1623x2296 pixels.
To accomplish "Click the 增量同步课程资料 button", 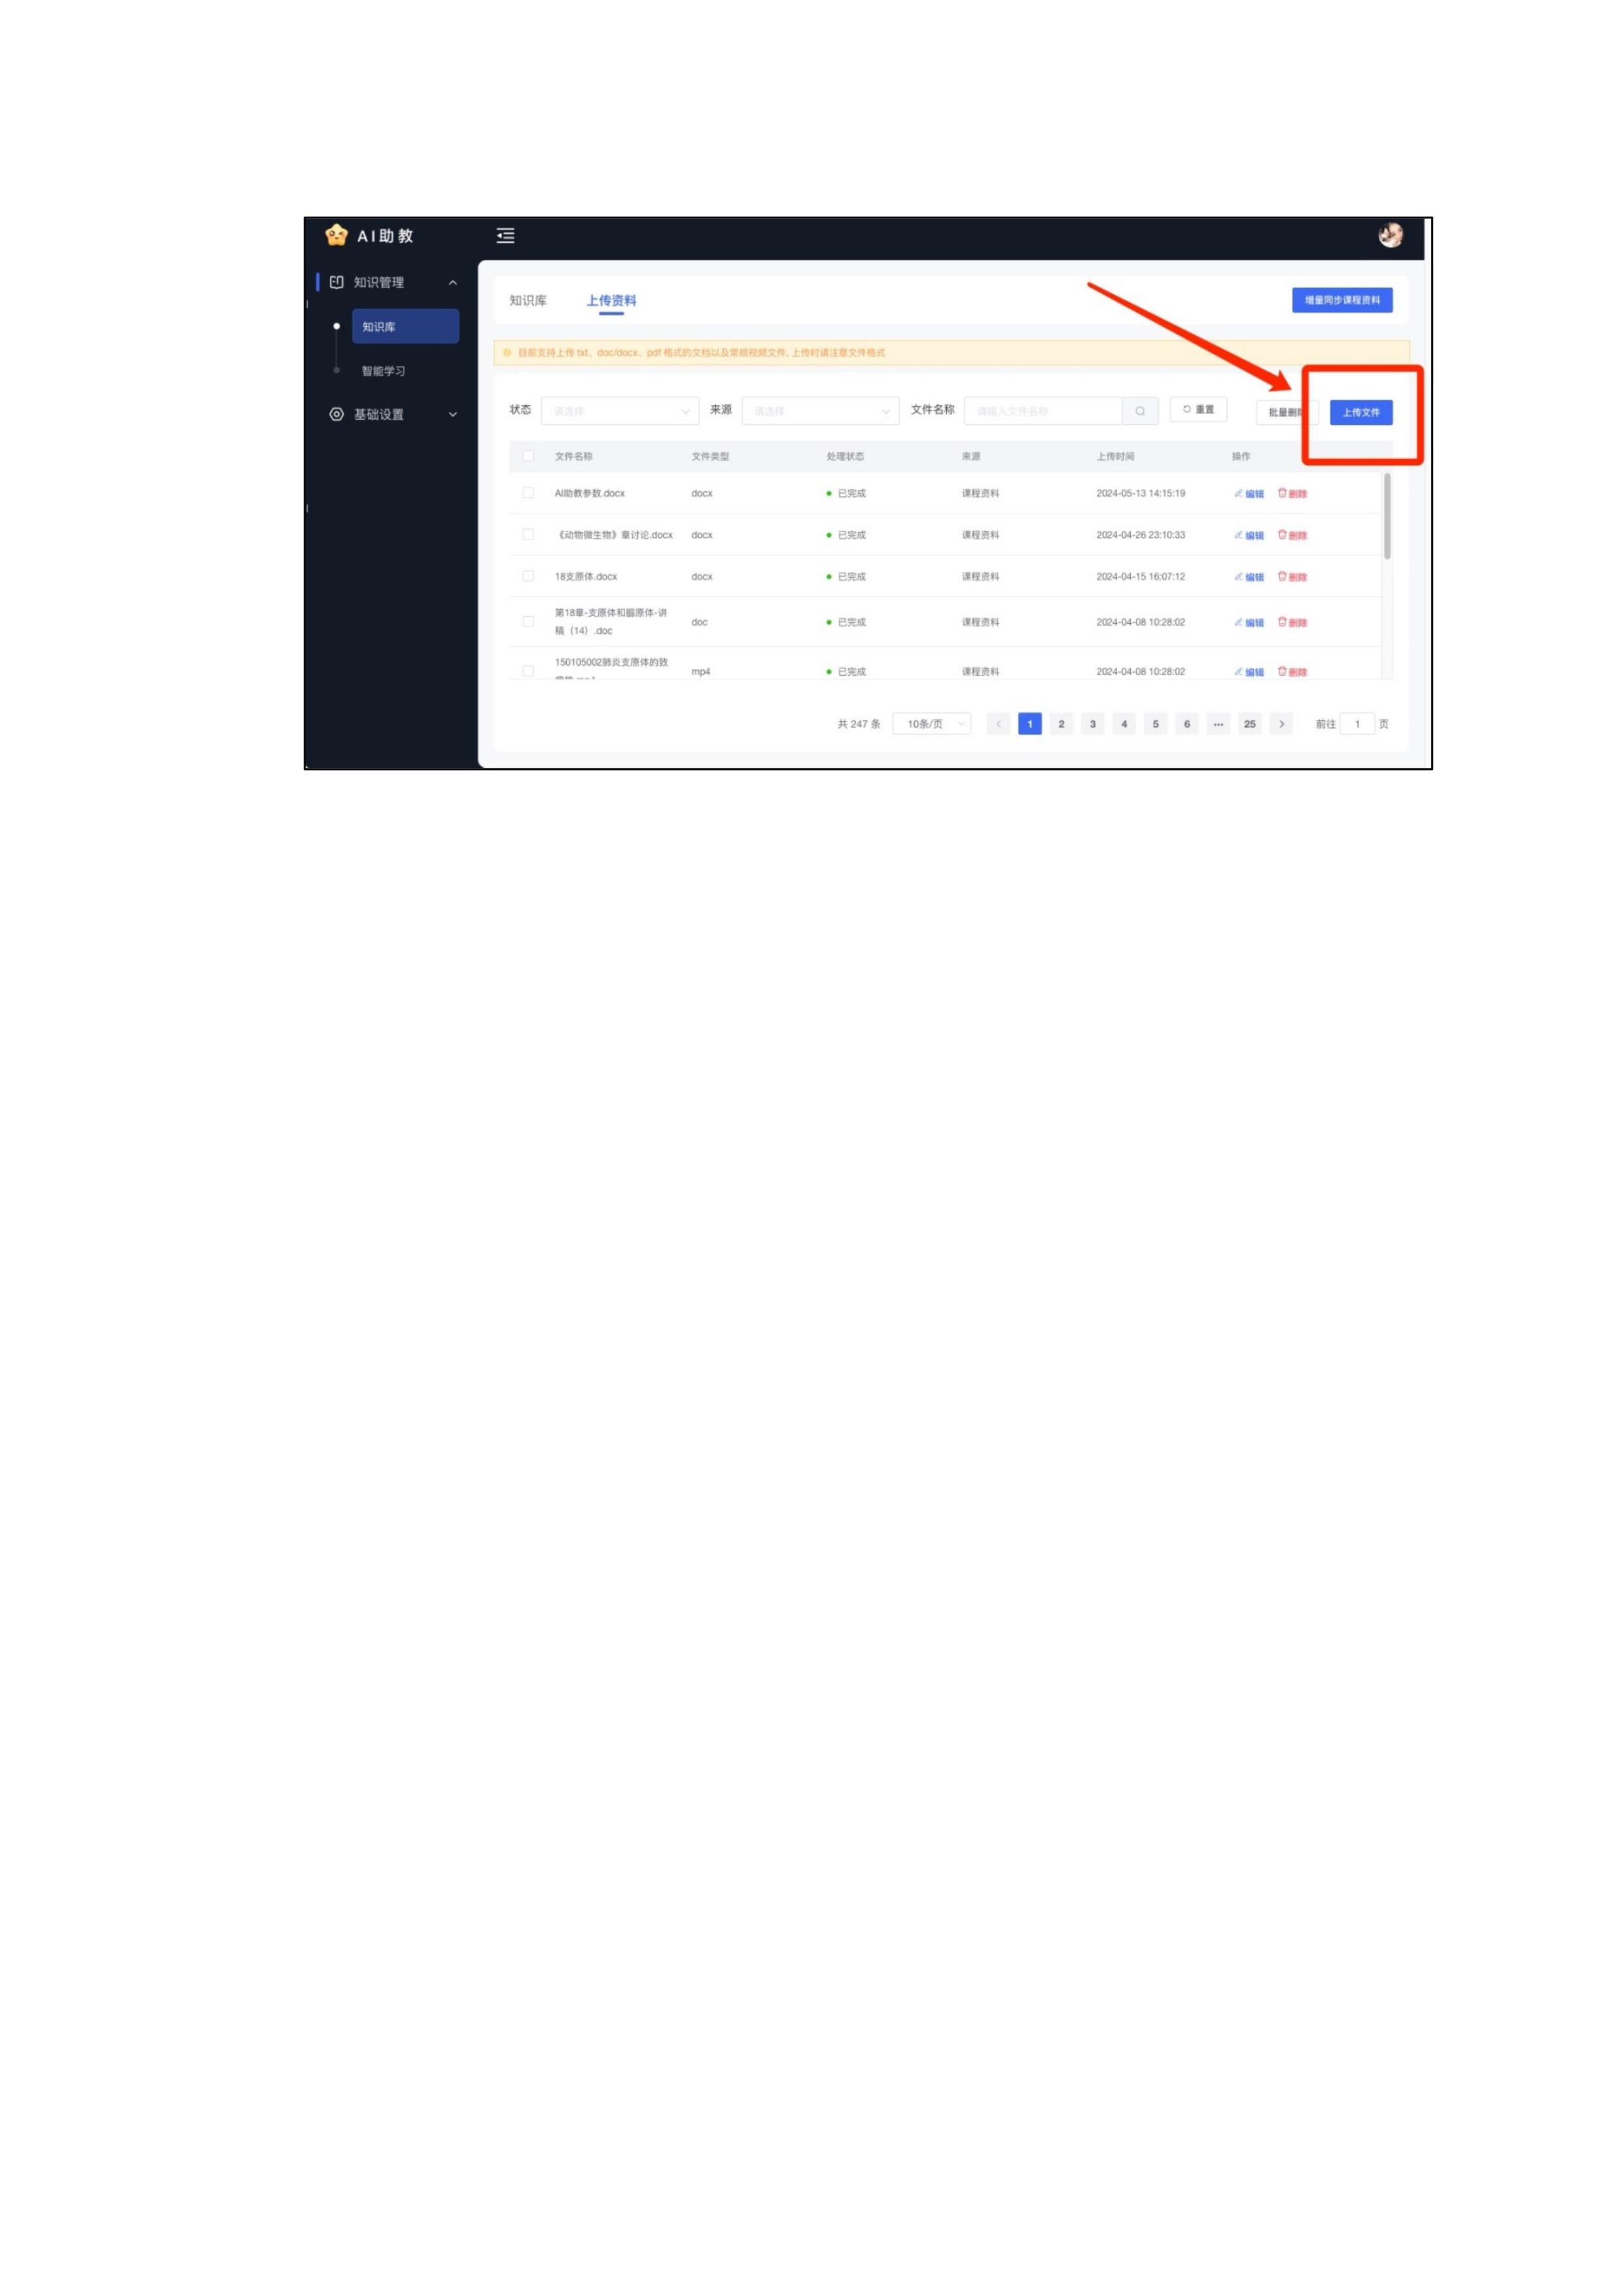I will click(1342, 300).
